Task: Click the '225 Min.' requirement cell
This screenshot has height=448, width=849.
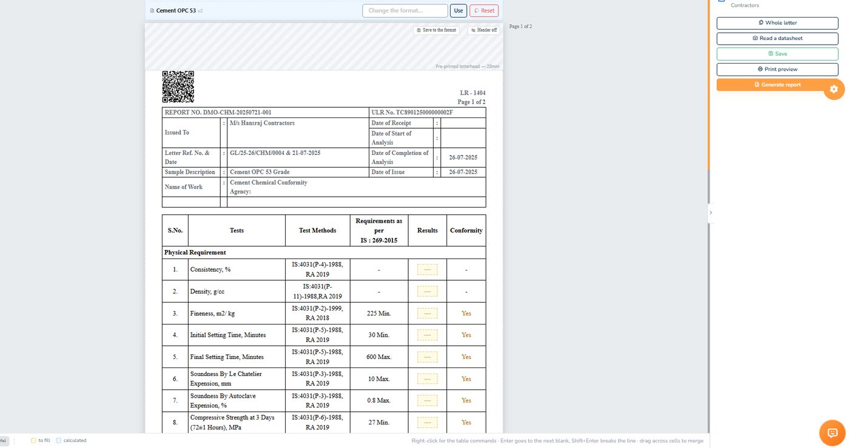Action: (x=379, y=313)
